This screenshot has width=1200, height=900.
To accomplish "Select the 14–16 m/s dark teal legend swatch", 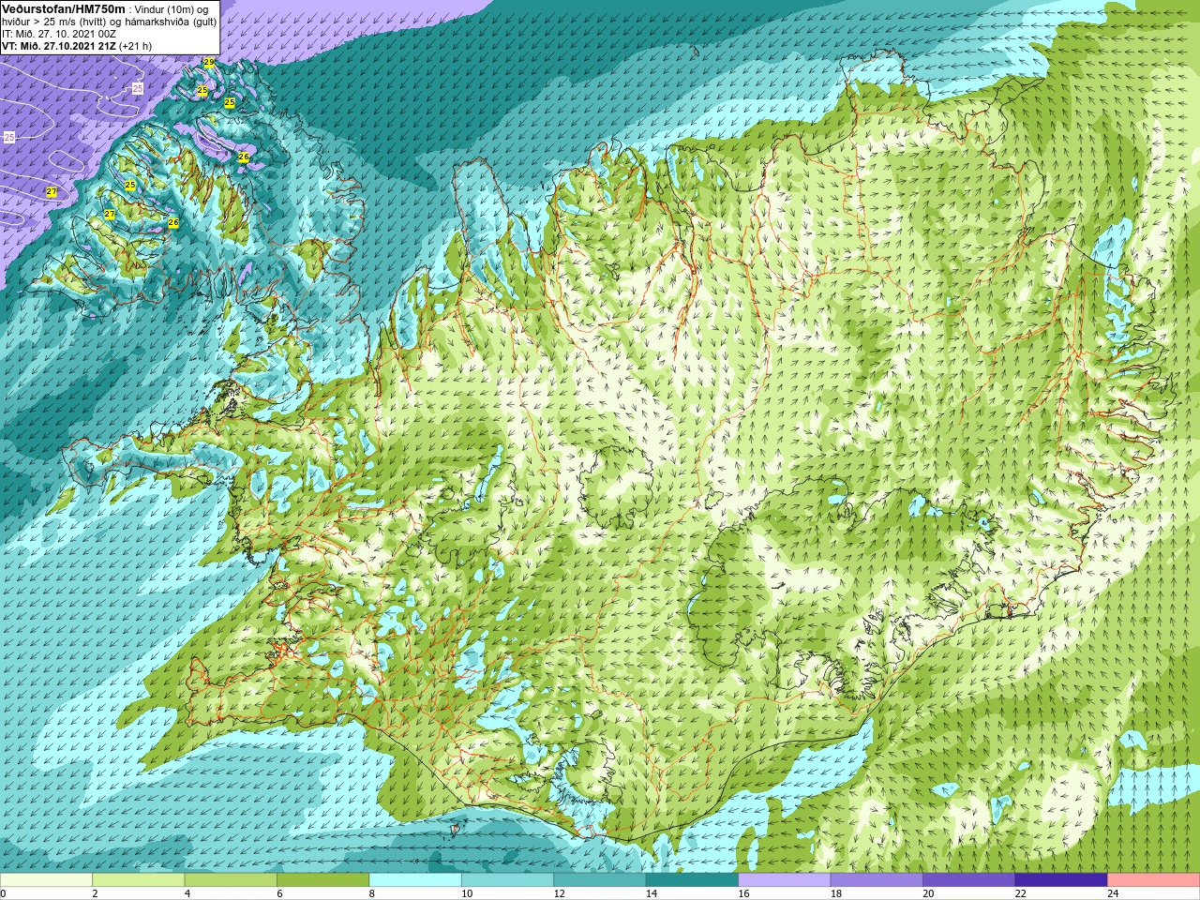I will [692, 880].
